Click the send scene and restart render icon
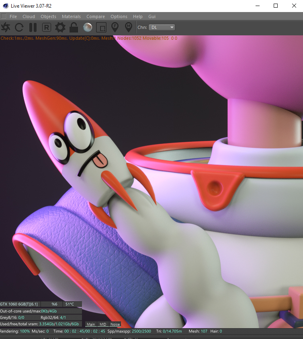The width and height of the screenshot is (303, 339). [x=6, y=27]
